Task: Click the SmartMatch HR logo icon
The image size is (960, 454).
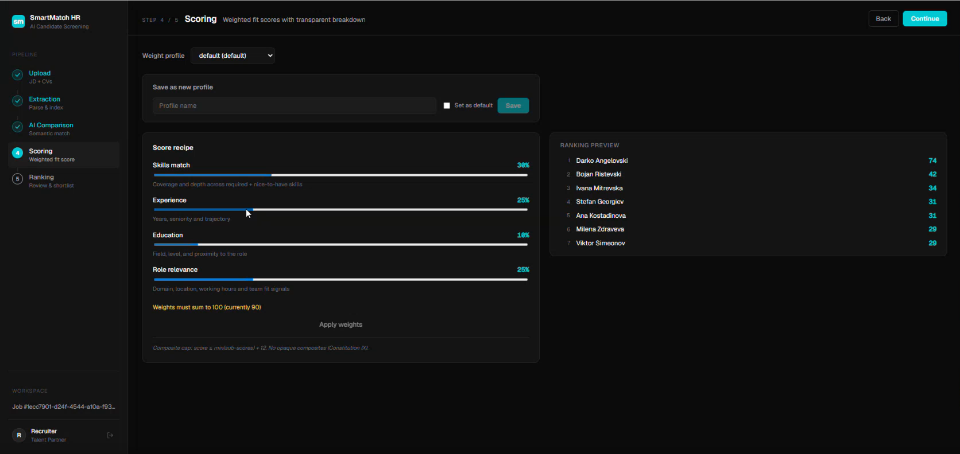Action: pyautogui.click(x=18, y=22)
